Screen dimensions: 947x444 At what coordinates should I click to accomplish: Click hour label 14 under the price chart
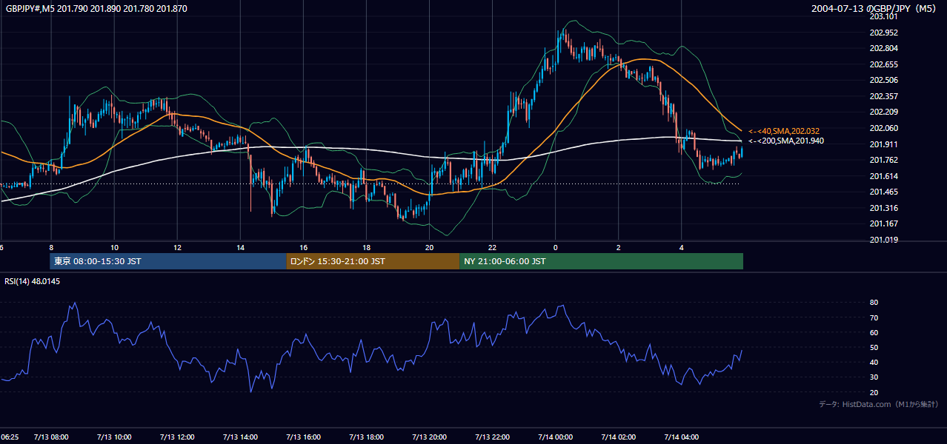pyautogui.click(x=240, y=247)
